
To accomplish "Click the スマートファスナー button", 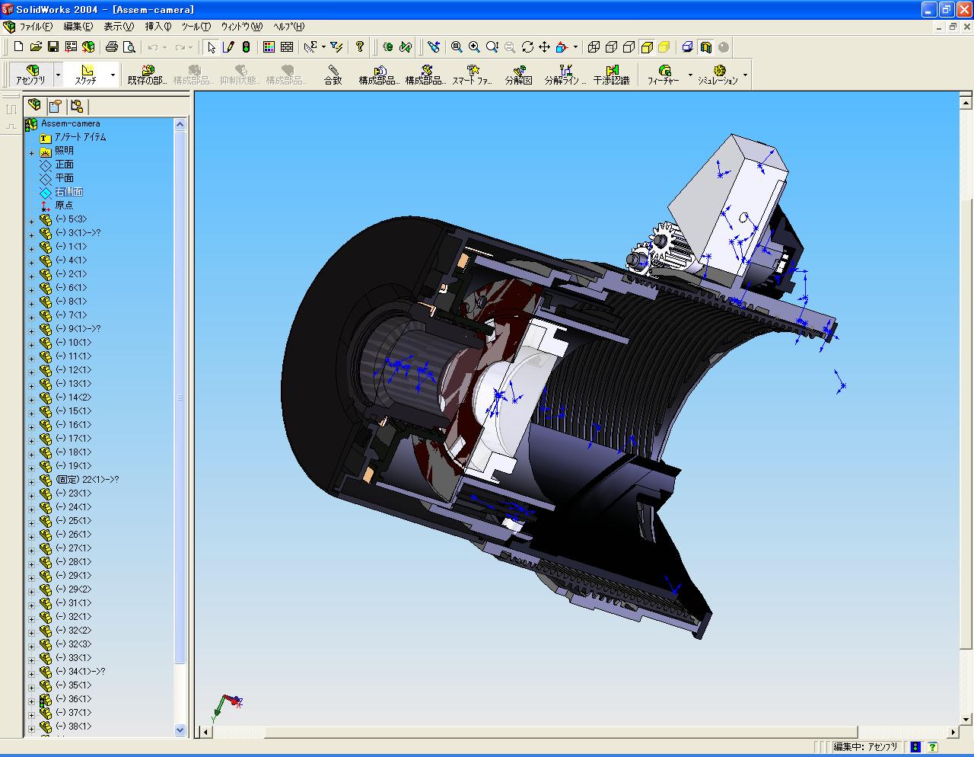I will 473,75.
